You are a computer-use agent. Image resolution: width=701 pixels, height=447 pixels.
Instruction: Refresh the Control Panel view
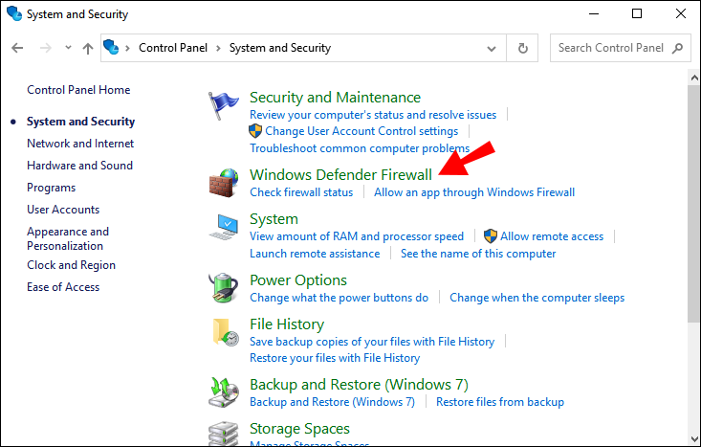coord(522,48)
